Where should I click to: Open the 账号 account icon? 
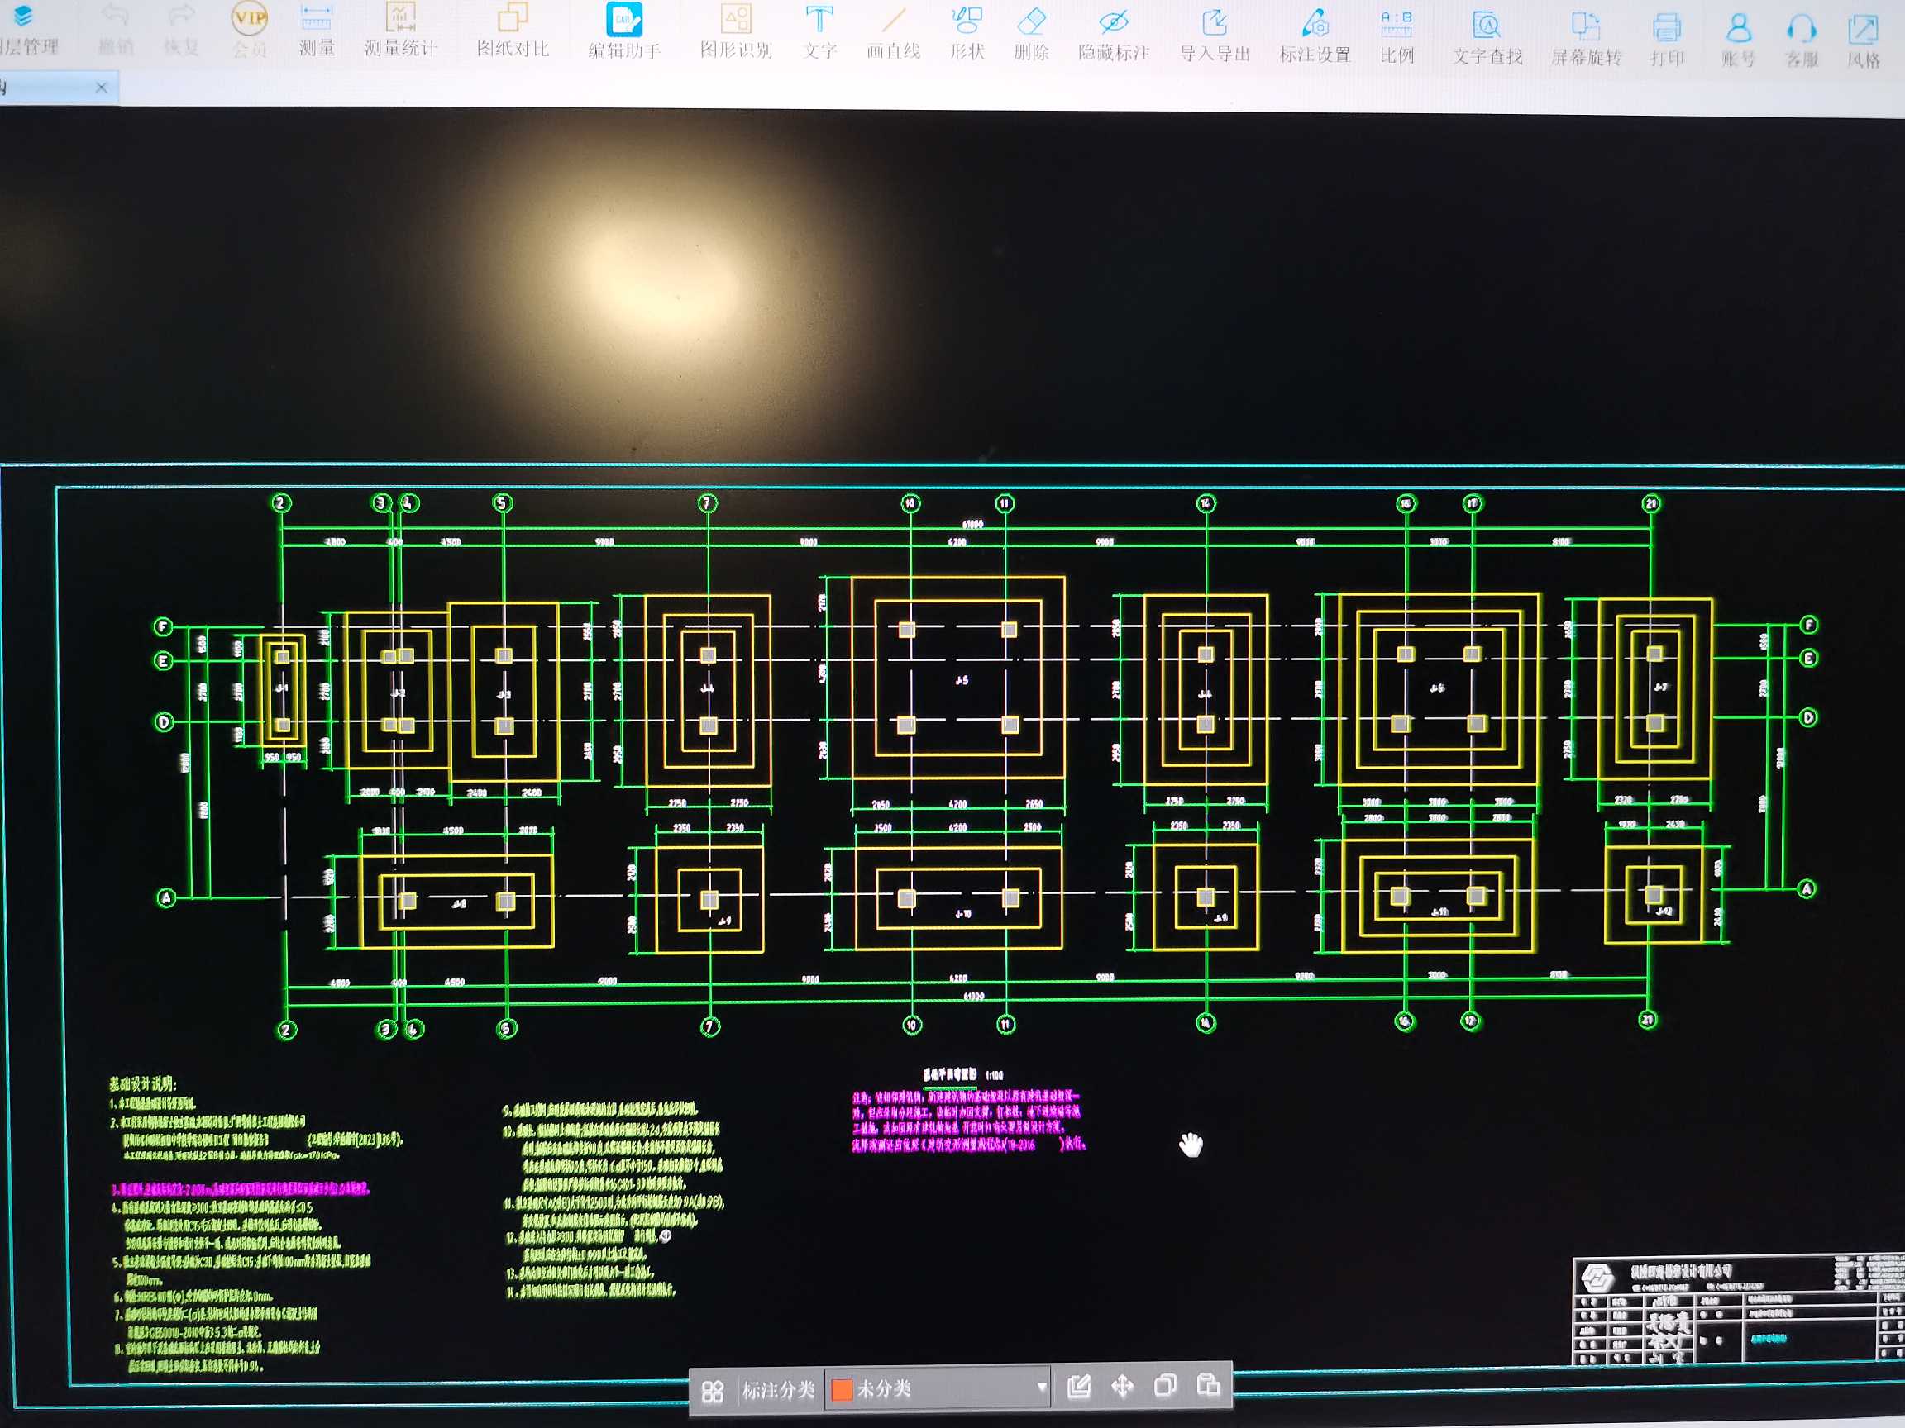pyautogui.click(x=1738, y=42)
